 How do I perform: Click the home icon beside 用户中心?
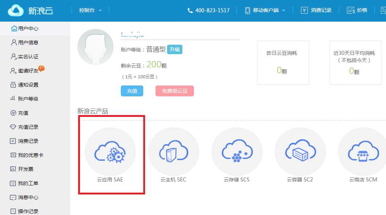(x=14, y=28)
